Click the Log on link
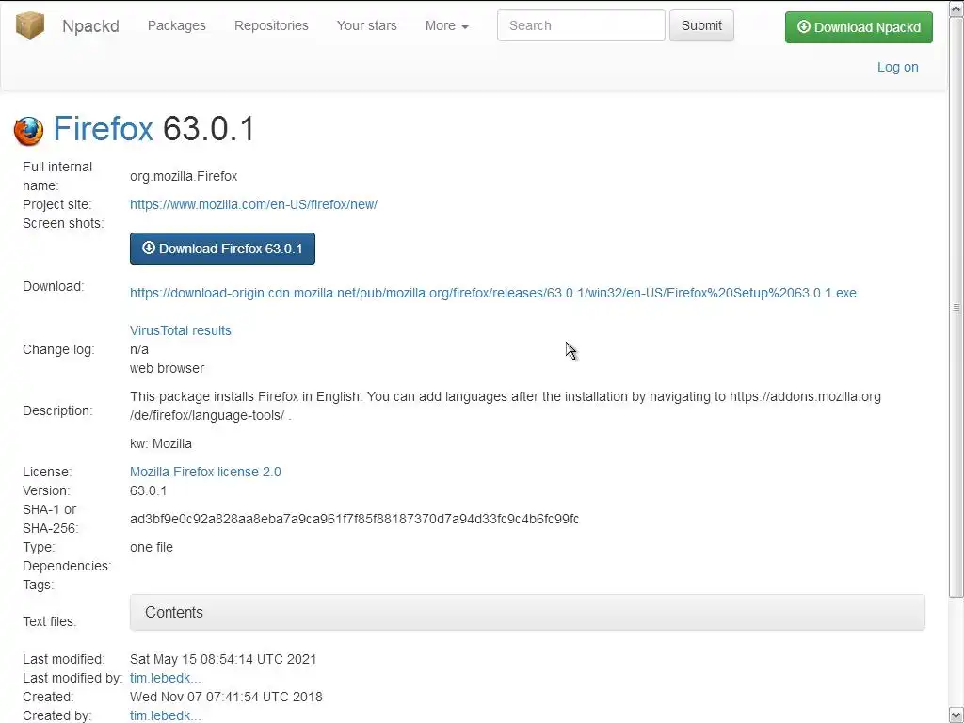 pos(897,67)
